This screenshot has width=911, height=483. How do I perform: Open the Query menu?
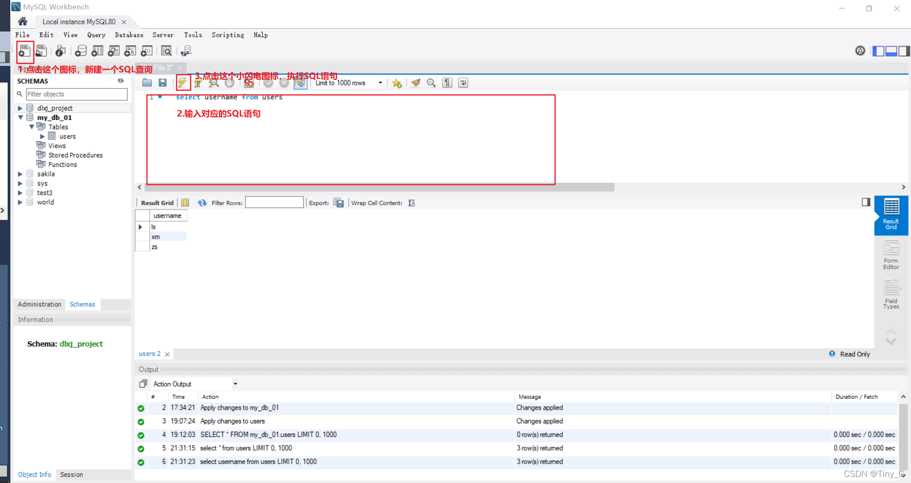pos(96,35)
